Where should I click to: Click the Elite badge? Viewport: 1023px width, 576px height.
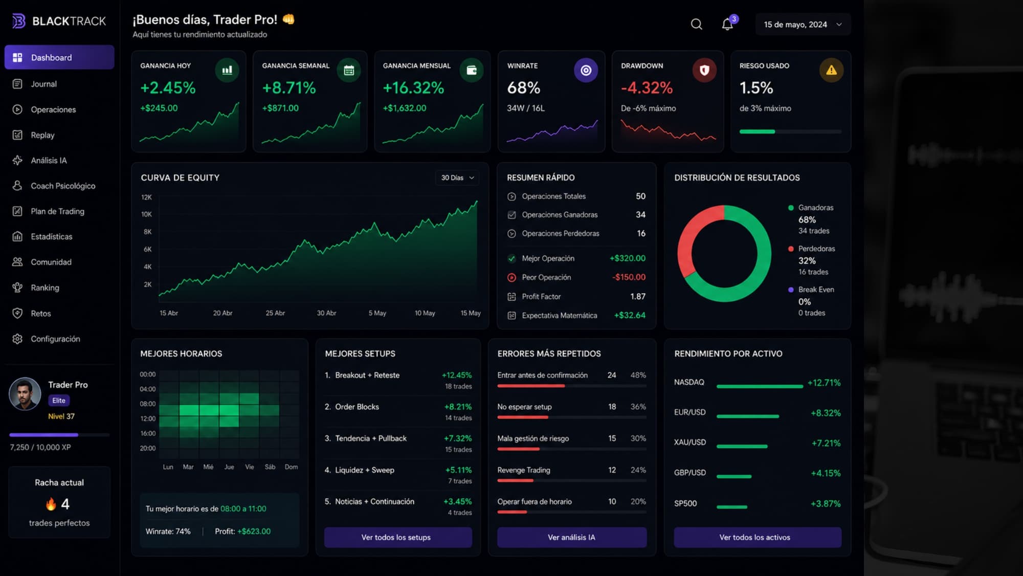pos(59,401)
